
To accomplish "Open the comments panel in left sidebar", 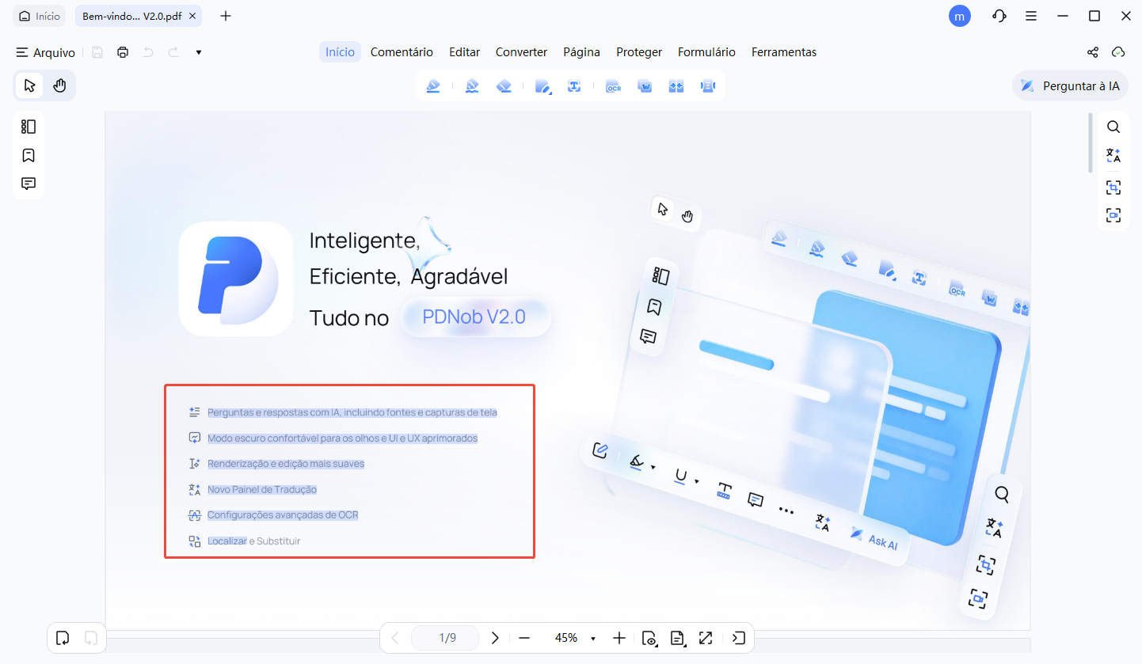I will pos(29,184).
